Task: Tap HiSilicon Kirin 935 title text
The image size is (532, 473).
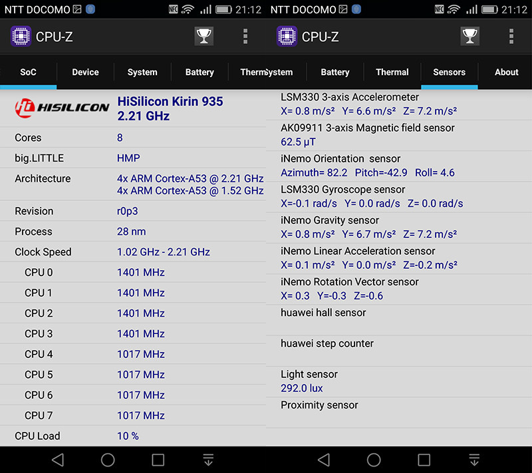Action: 170,102
